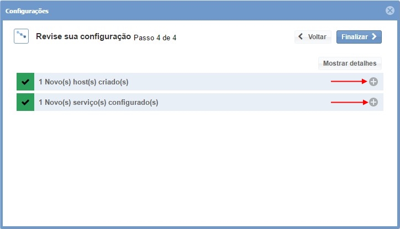The image size is (400, 229).
Task: Click the empty white area below the rows
Action: point(199,166)
